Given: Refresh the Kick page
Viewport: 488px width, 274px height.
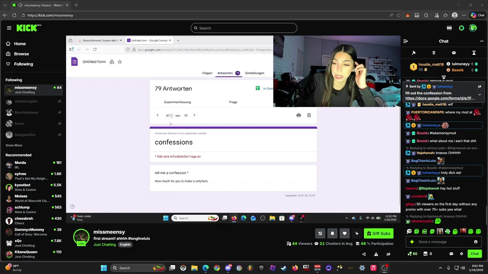Looking at the screenshot, I should point(14,15).
